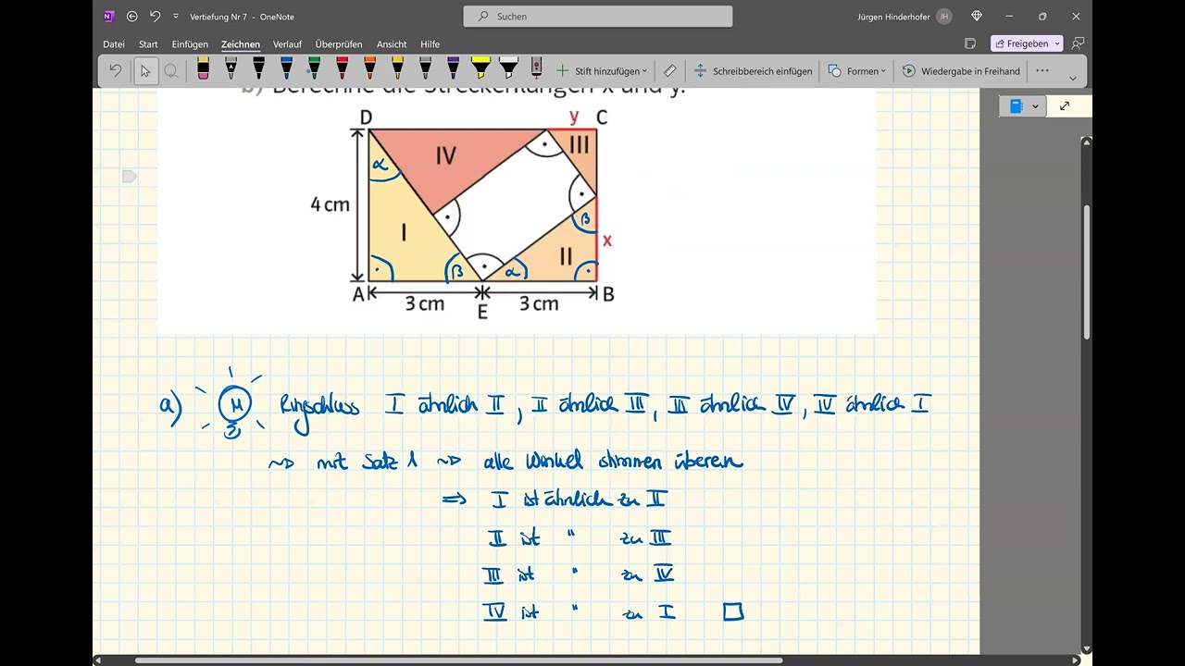Image resolution: width=1185 pixels, height=666 pixels.
Task: Click the note tag marker beside the page
Action: click(x=130, y=176)
